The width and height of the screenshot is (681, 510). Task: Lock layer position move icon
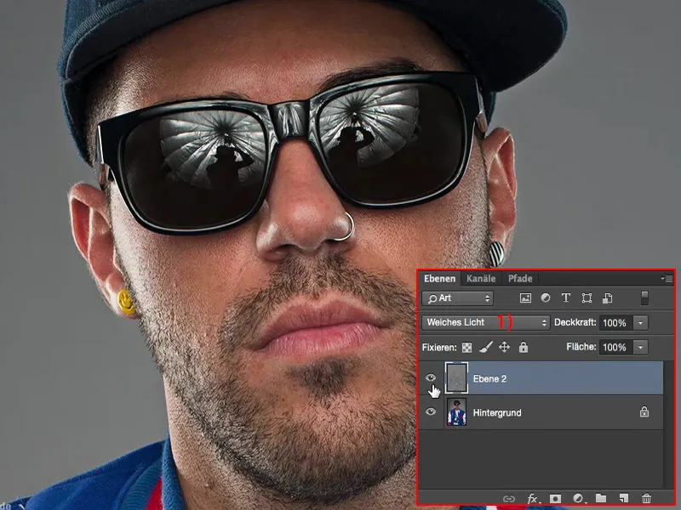pyautogui.click(x=504, y=347)
